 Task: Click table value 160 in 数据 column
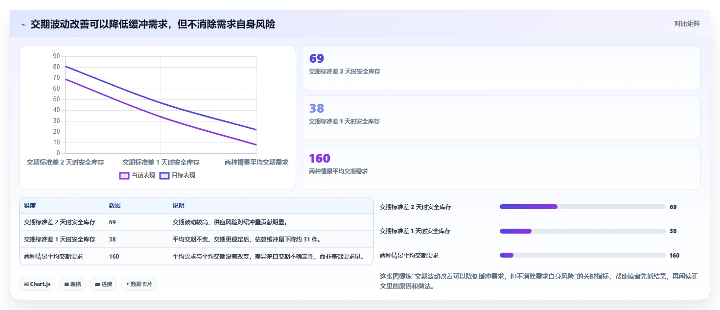(x=114, y=256)
